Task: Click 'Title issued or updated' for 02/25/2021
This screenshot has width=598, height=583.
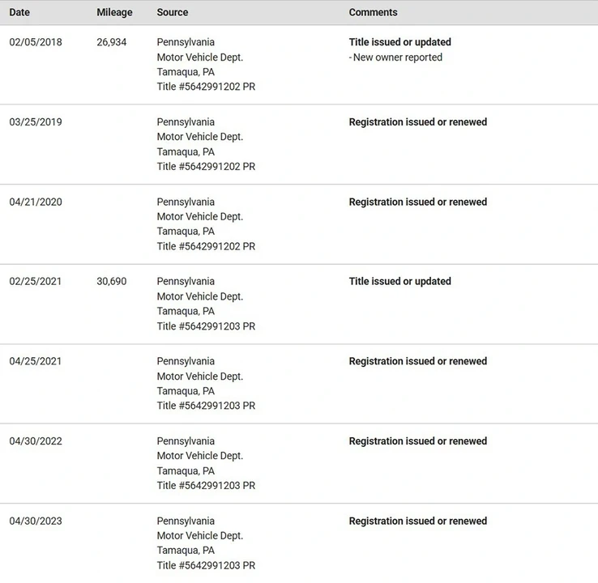Action: (x=399, y=281)
